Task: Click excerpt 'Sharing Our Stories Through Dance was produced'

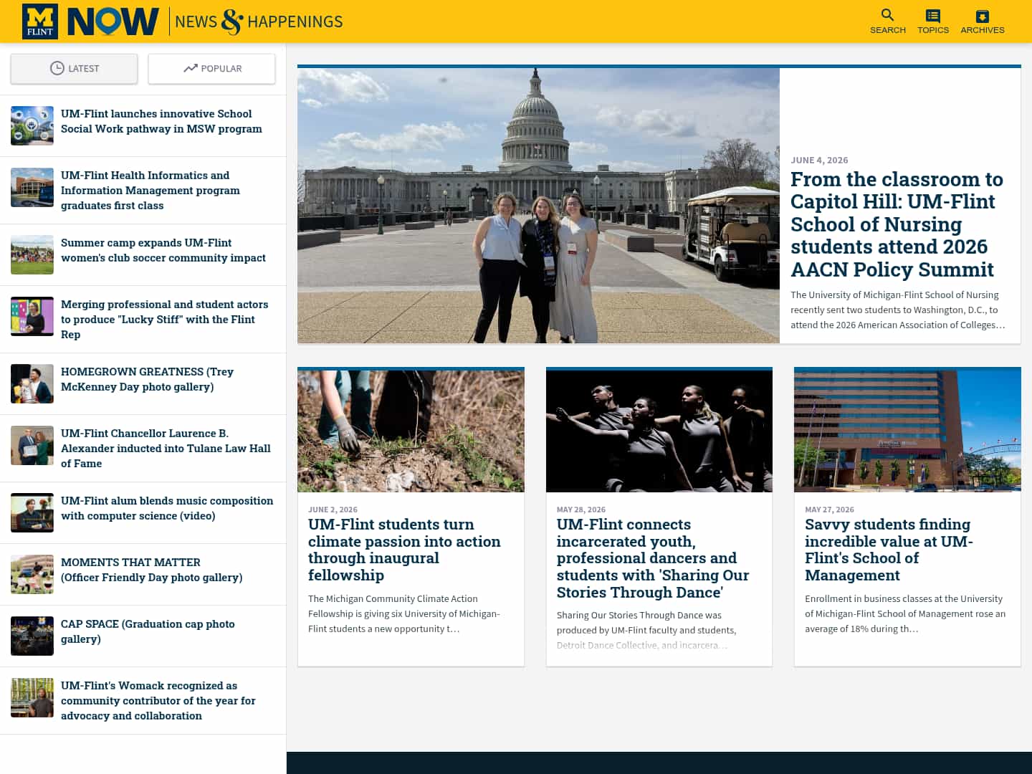Action: (646, 630)
